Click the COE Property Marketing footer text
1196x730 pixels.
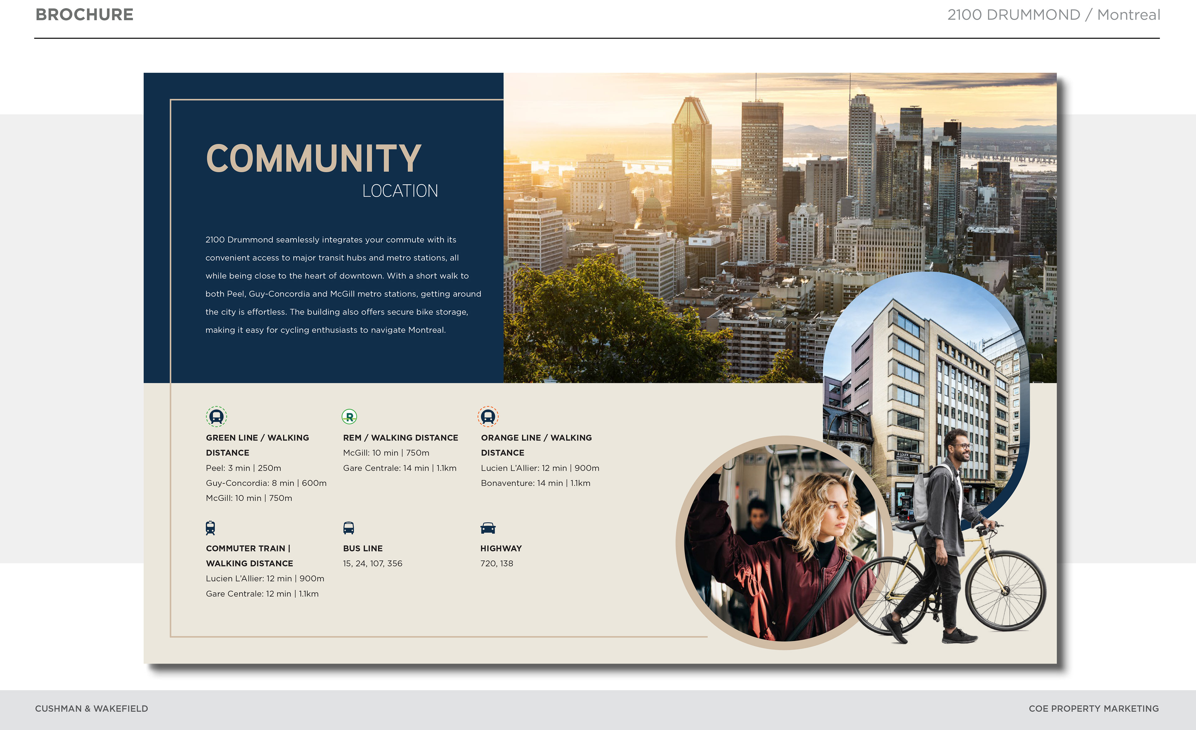pos(1093,709)
